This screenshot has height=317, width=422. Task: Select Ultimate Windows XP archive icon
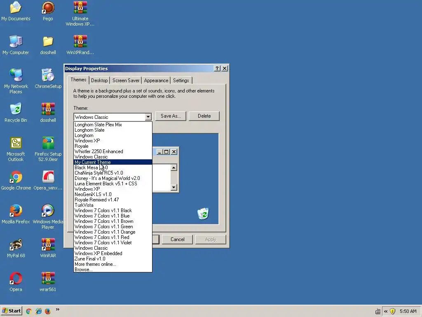(x=80, y=14)
